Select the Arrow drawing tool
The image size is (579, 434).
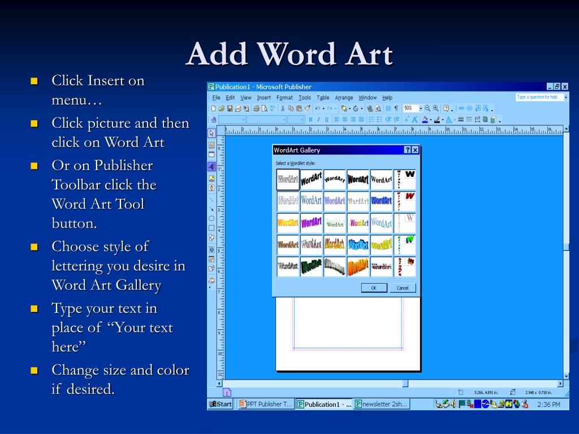[x=211, y=209]
